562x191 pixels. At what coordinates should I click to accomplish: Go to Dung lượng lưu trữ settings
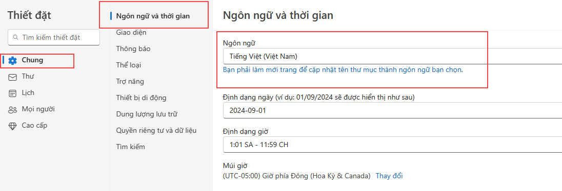pos(147,114)
